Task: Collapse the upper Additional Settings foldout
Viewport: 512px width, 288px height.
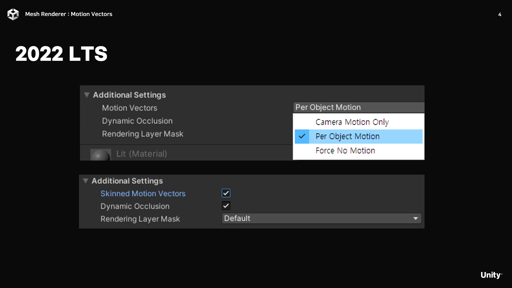Action: 87,95
